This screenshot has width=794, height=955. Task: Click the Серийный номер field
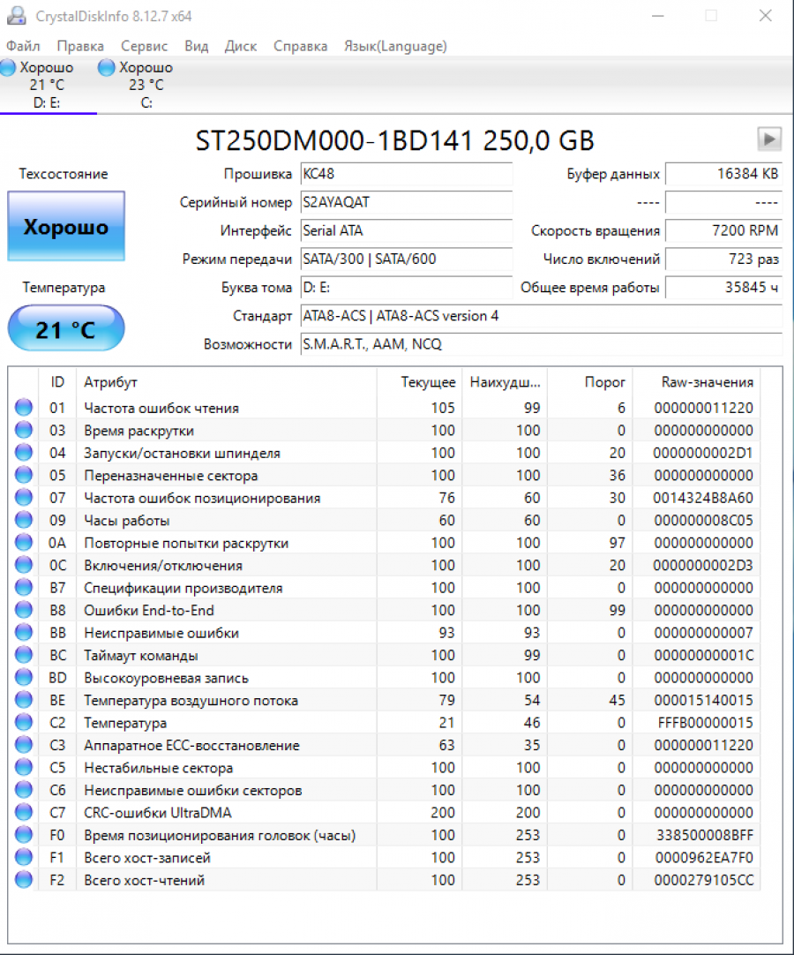[406, 202]
